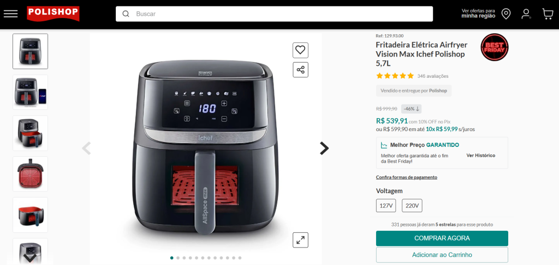Open the hamburger navigation menu

[11, 14]
